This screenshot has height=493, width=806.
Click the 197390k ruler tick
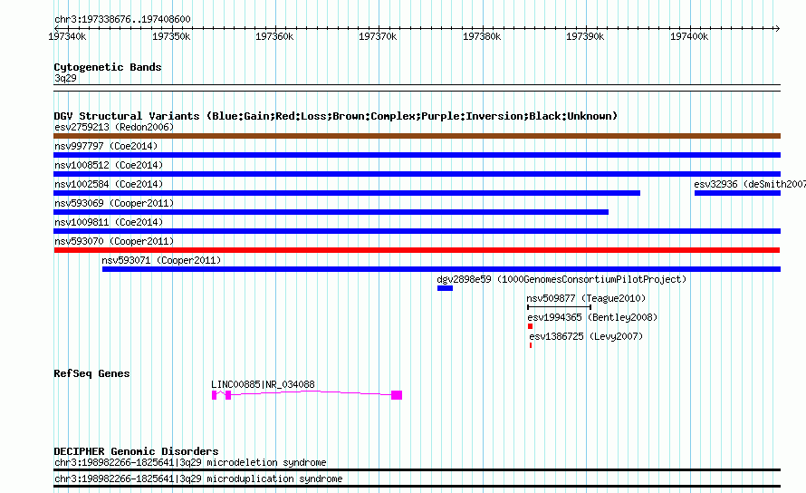585,36
